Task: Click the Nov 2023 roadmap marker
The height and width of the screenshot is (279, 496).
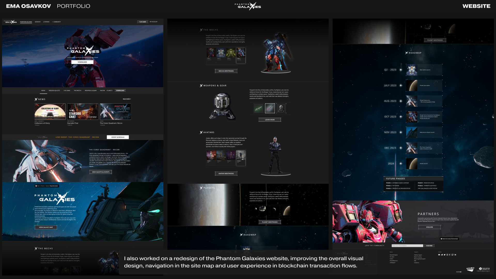Action: pyautogui.click(x=401, y=132)
